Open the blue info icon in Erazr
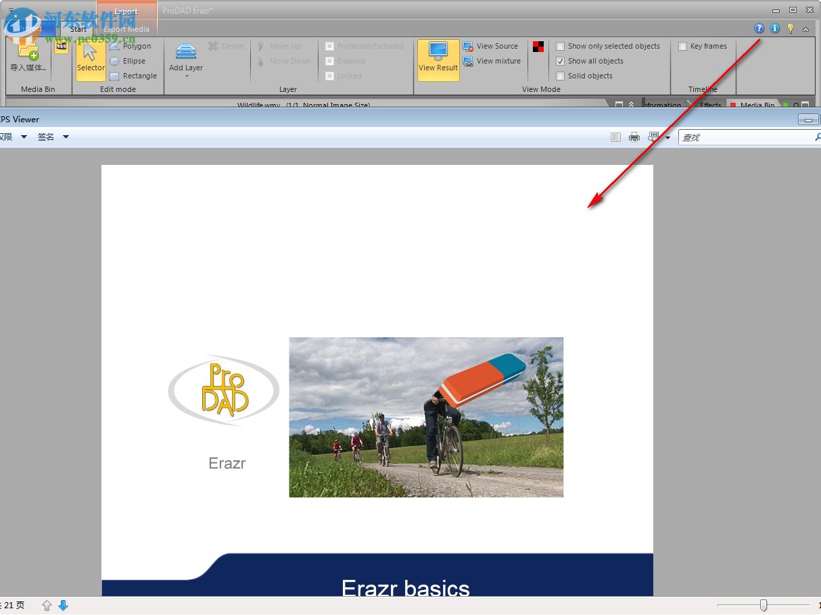Screen dimensions: 821x615 coord(775,28)
